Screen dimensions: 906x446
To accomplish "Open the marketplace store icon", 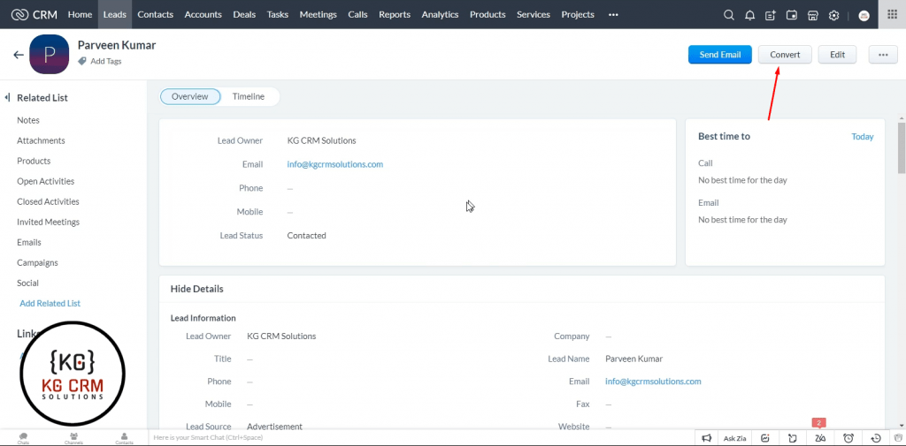I will point(812,15).
